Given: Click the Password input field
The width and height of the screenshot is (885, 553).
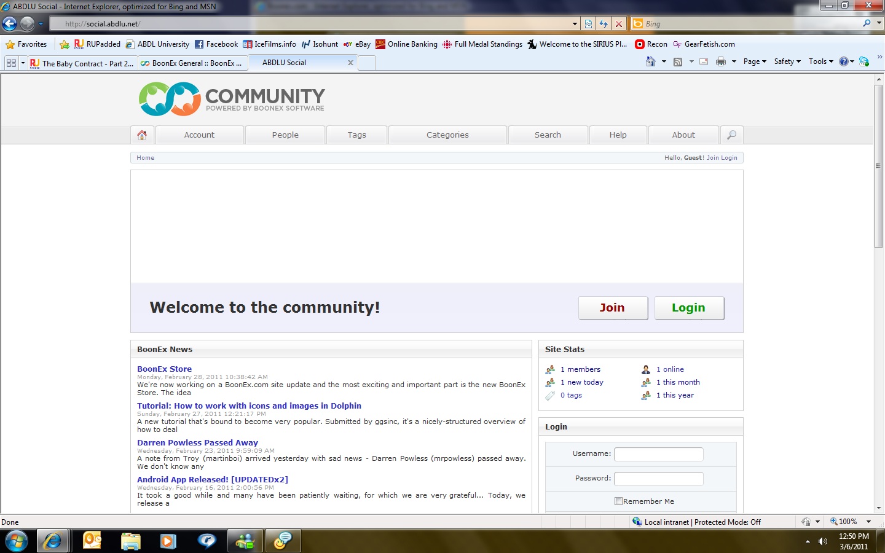Looking at the screenshot, I should point(659,479).
